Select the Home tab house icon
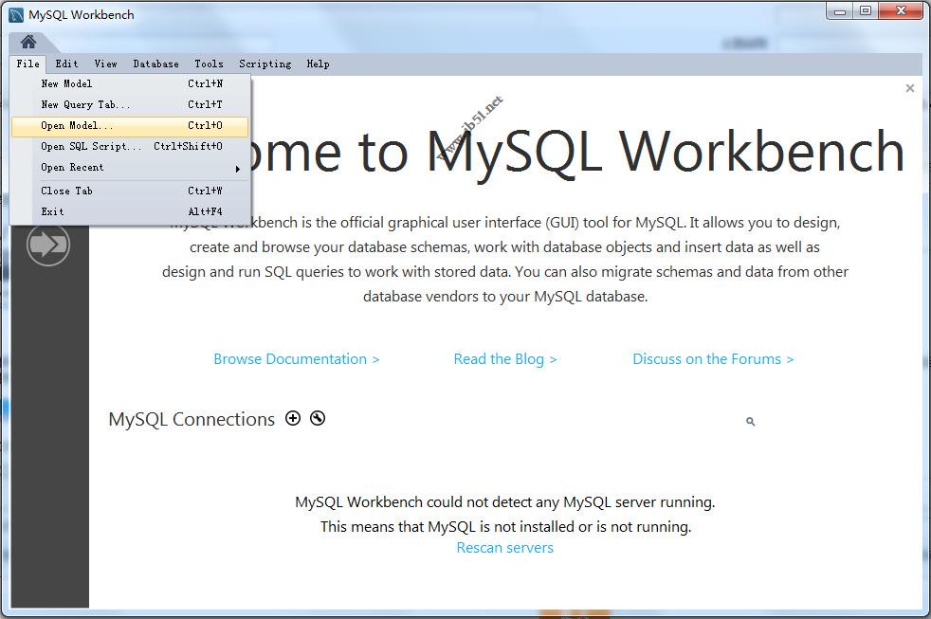Image resolution: width=931 pixels, height=619 pixels. [x=27, y=42]
